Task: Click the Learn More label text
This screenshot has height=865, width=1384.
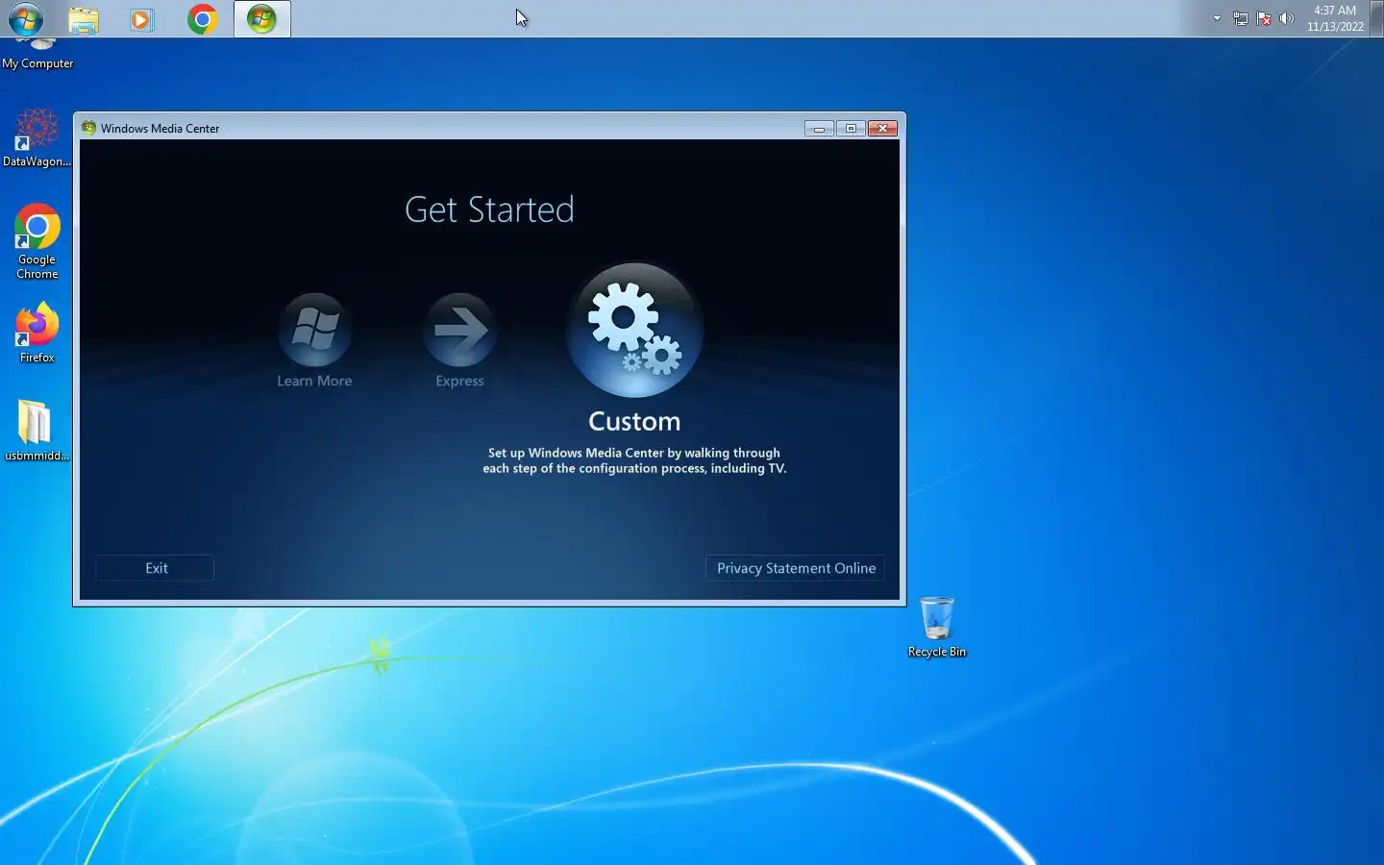Action: coord(314,381)
